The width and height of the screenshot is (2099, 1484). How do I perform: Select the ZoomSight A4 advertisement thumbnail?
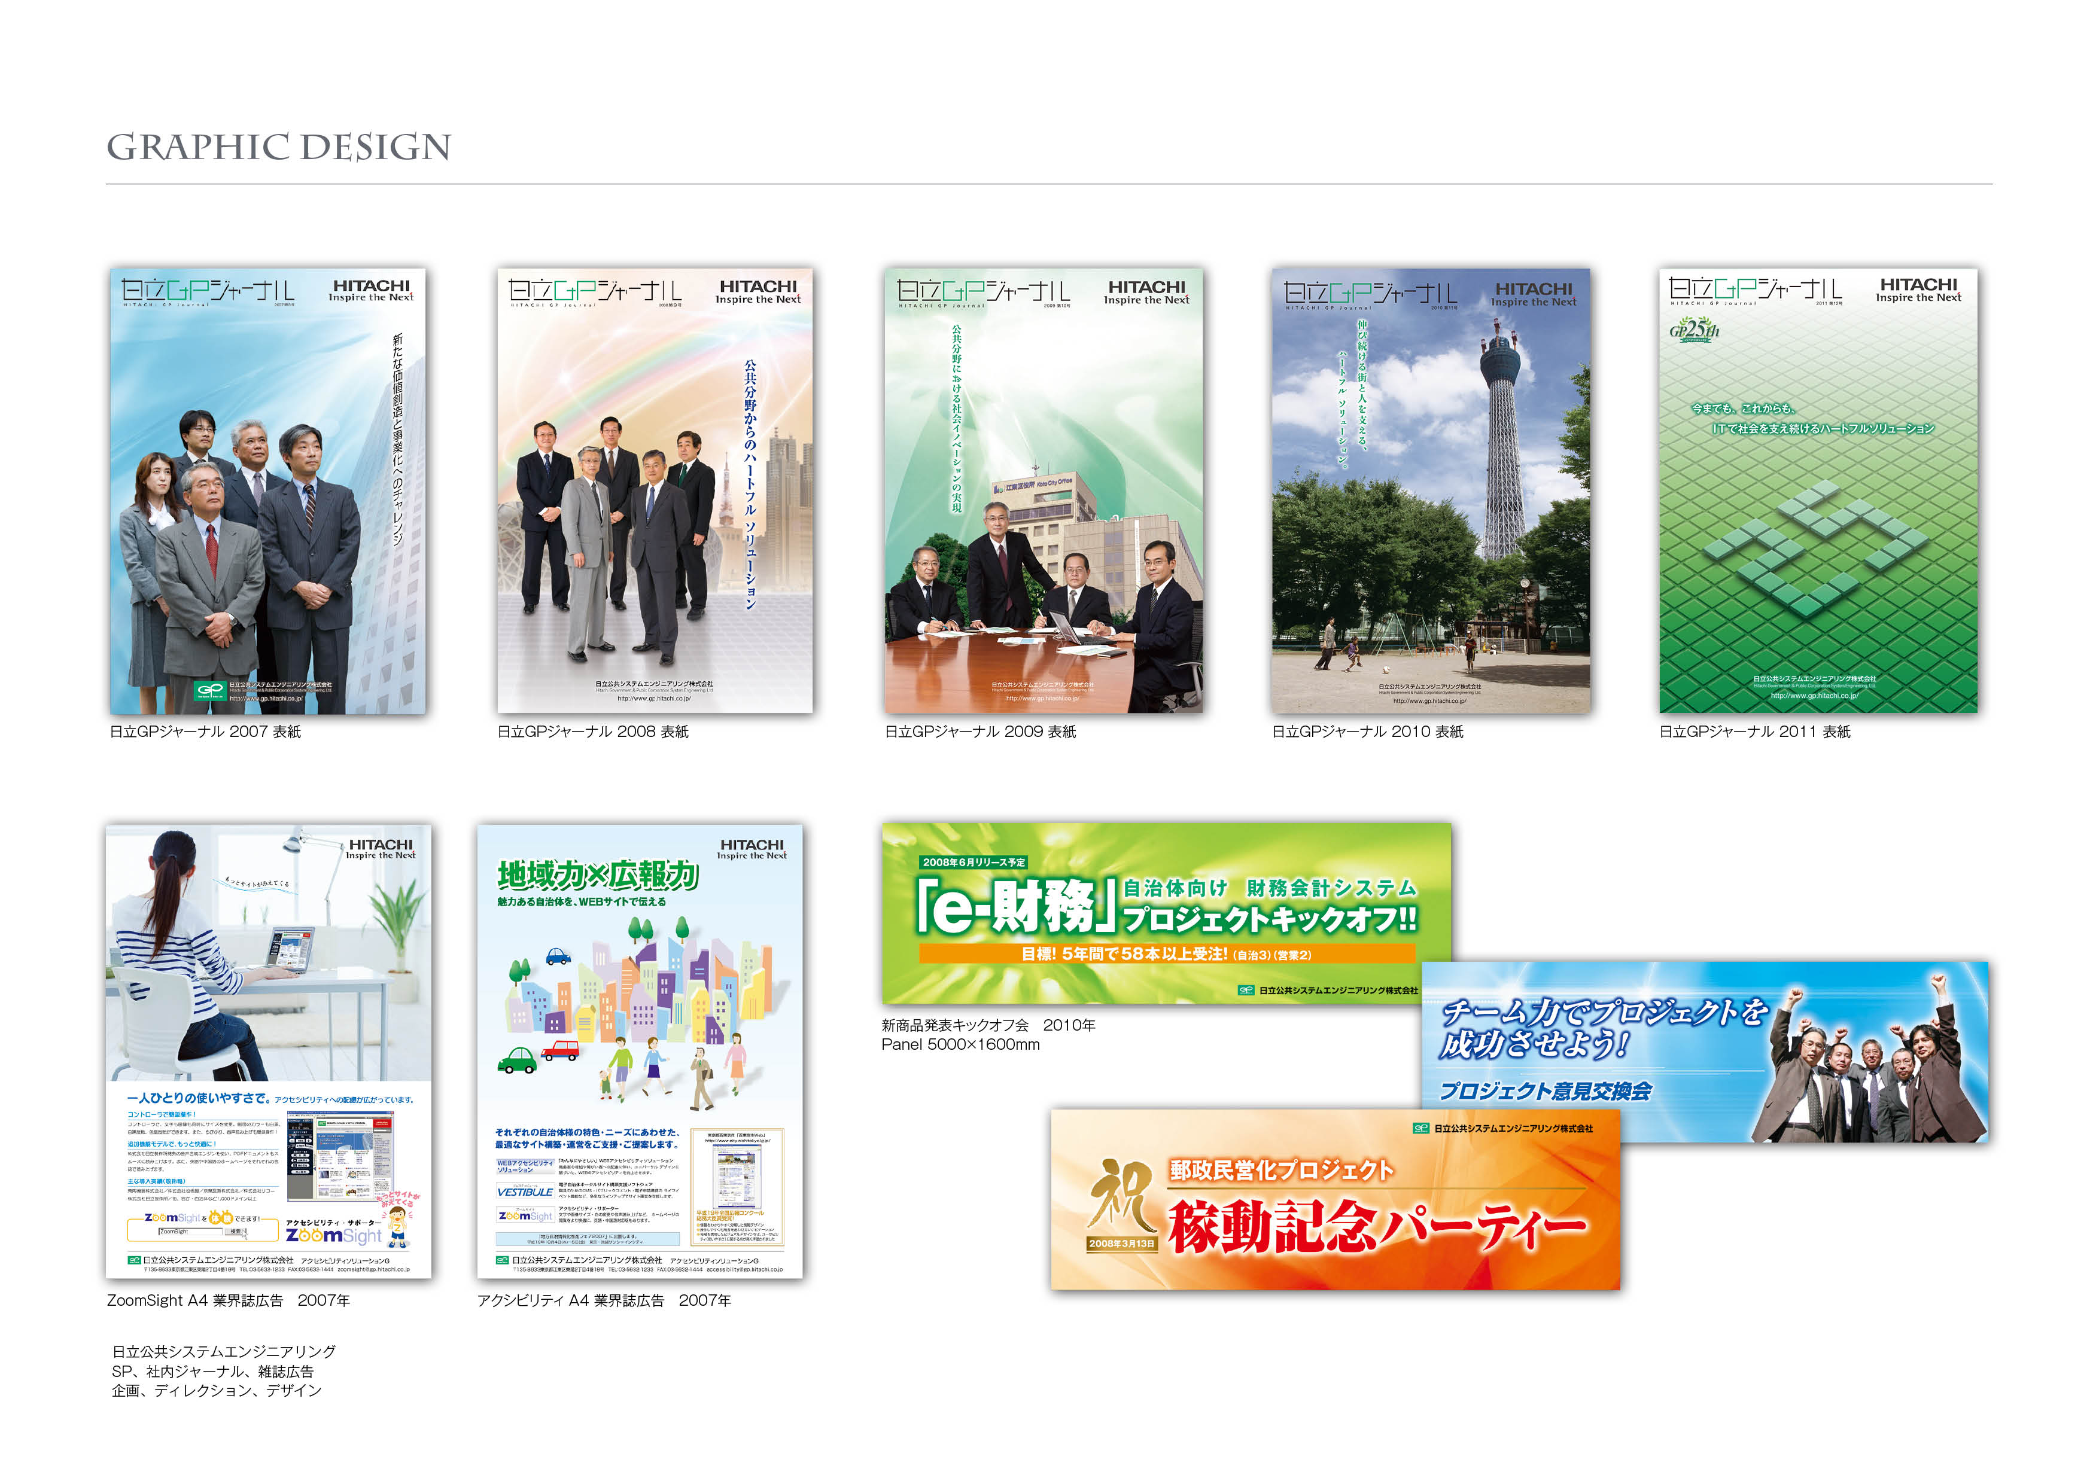tap(269, 1051)
